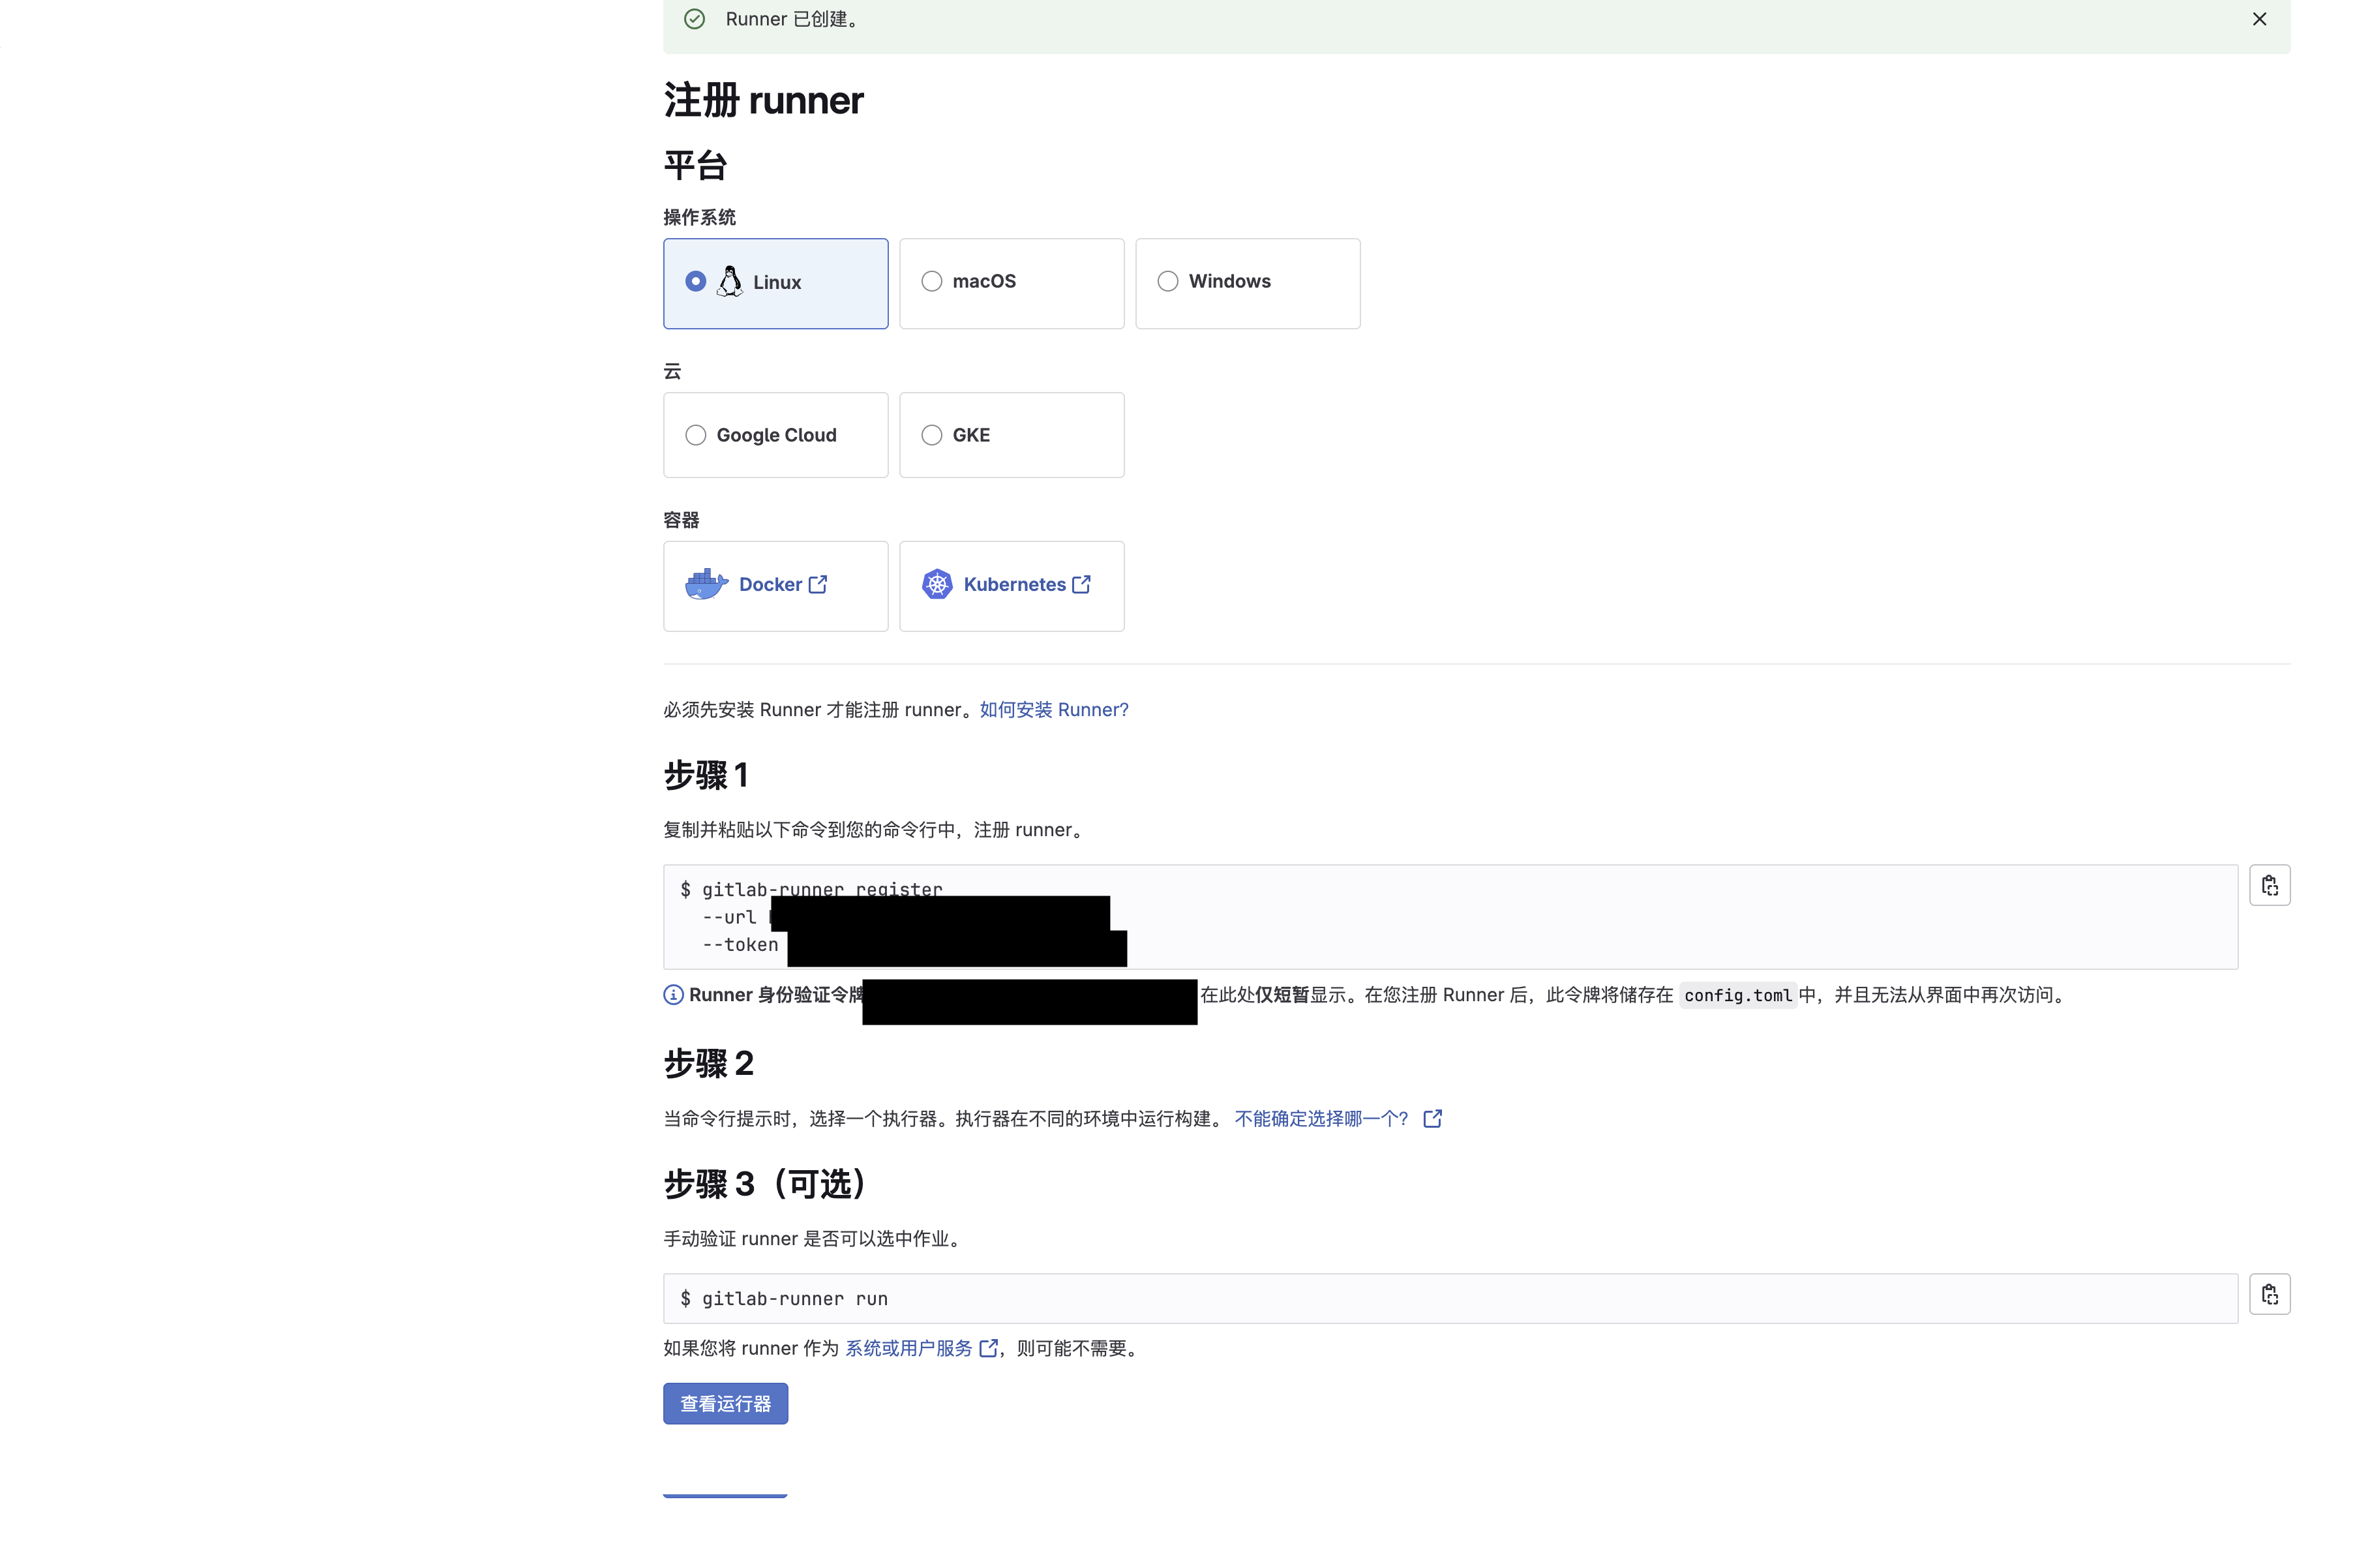Click external link icon next to Docker
The image size is (2370, 1568).
tap(818, 584)
